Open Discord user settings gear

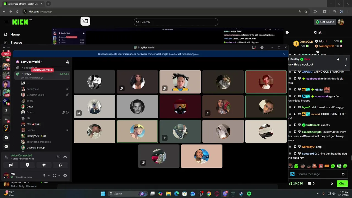(x=65, y=175)
